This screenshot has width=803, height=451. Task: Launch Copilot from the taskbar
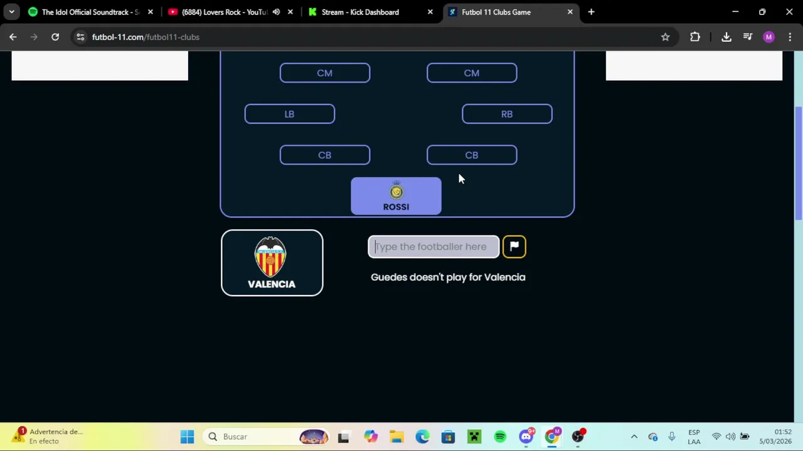pos(371,437)
